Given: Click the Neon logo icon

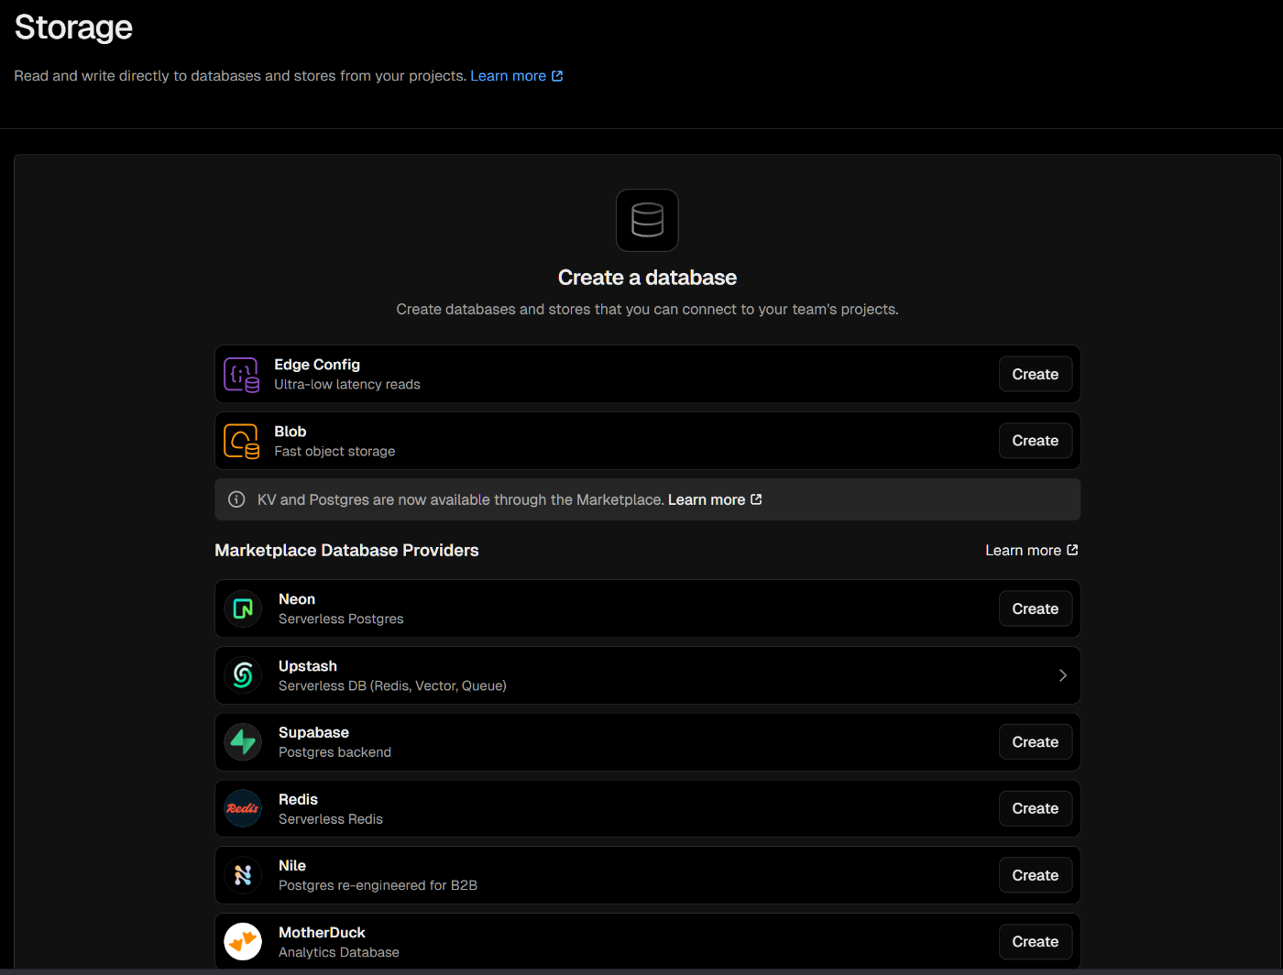Looking at the screenshot, I should point(243,608).
